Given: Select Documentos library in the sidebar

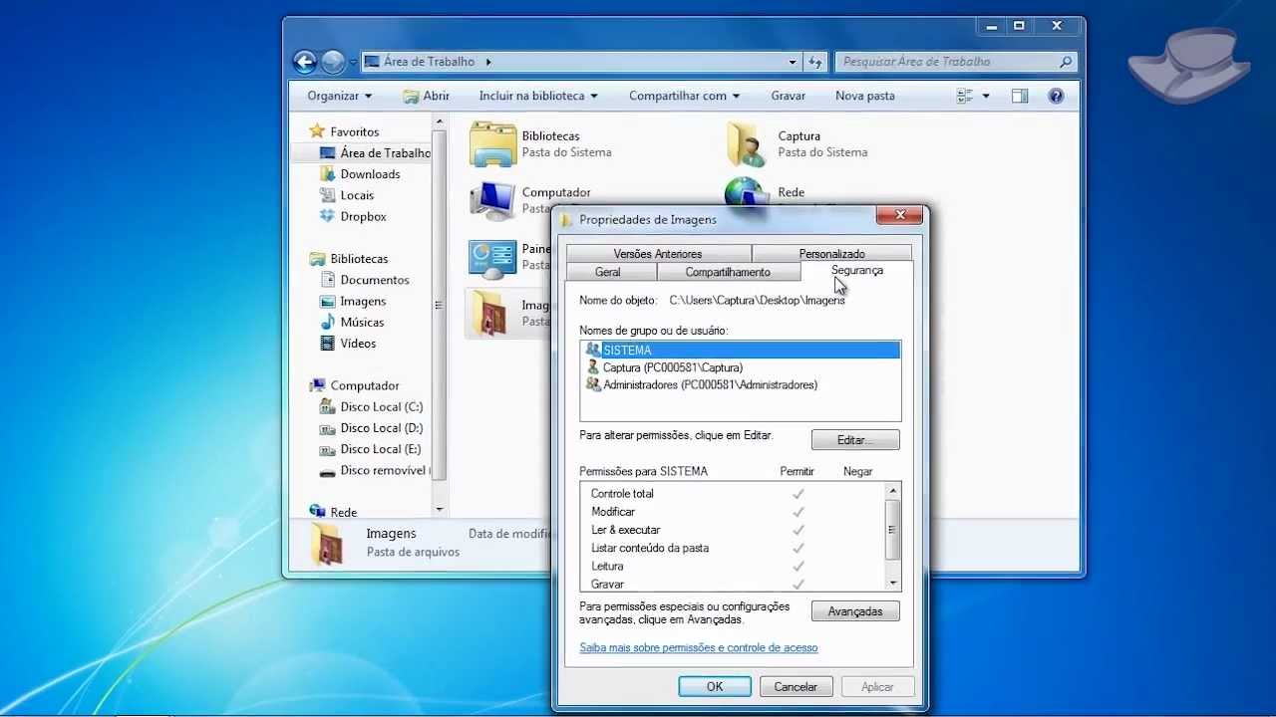Looking at the screenshot, I should (x=364, y=280).
